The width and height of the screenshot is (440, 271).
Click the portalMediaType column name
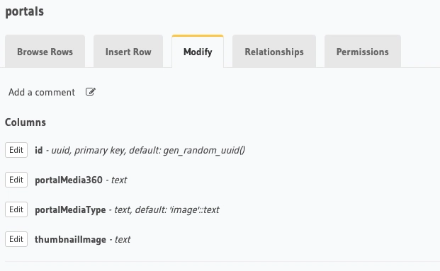pos(70,210)
